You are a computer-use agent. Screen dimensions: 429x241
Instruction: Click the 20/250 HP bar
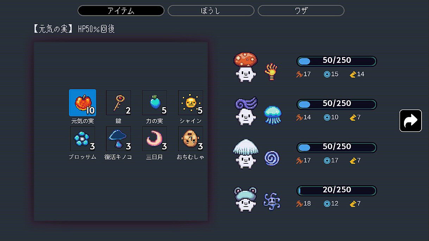click(x=336, y=191)
